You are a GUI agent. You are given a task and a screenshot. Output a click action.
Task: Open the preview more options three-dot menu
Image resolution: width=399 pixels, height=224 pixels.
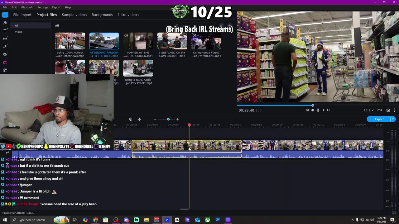tap(394, 110)
